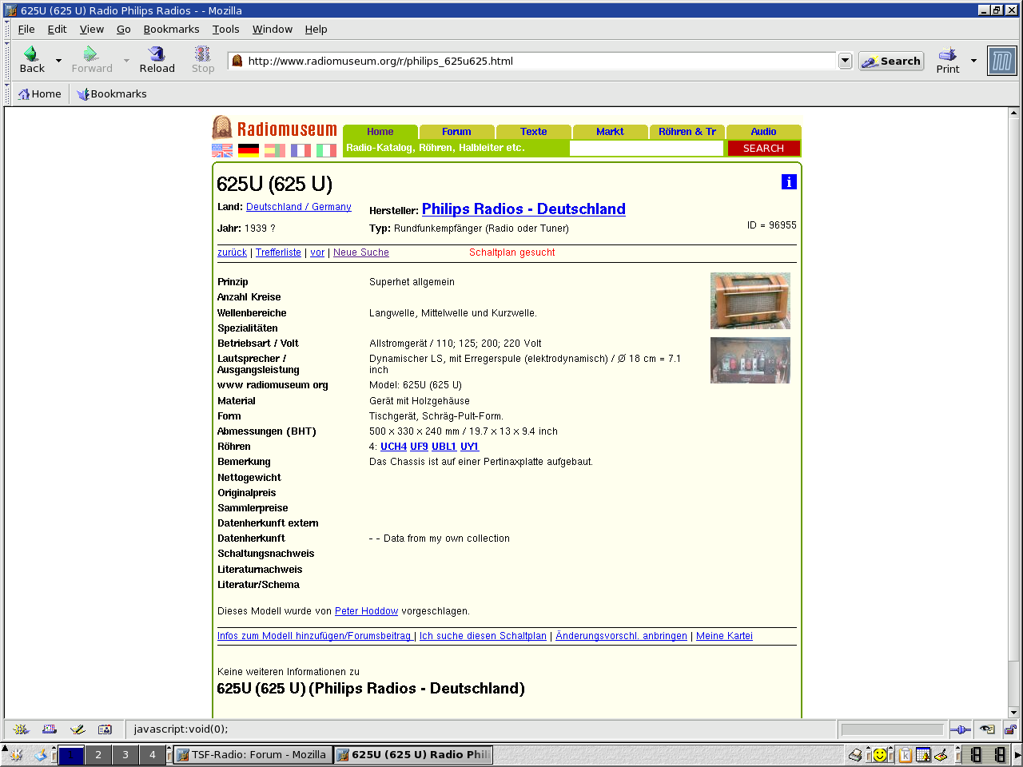Open the Print options dropdown arrow
Viewport: 1023px width, 767px height.
tap(973, 61)
